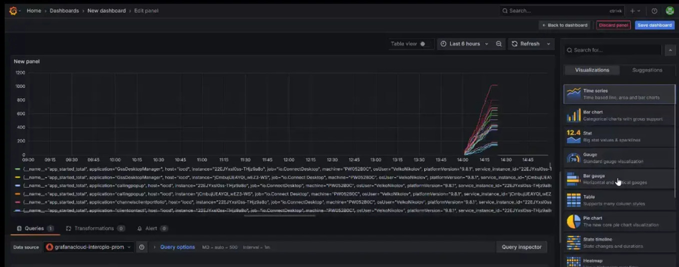Switch to the Suggestions tab
679x267 pixels.
pos(647,70)
